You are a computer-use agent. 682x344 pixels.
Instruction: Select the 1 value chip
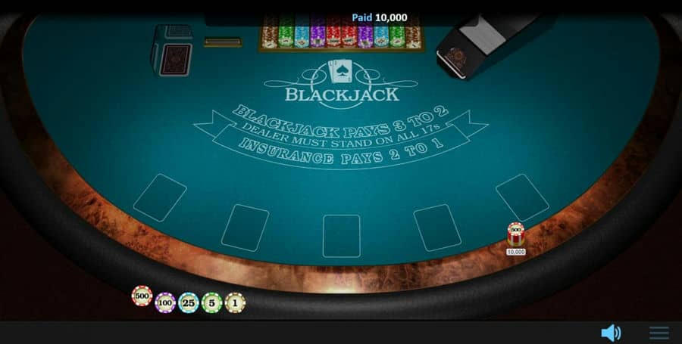(236, 302)
